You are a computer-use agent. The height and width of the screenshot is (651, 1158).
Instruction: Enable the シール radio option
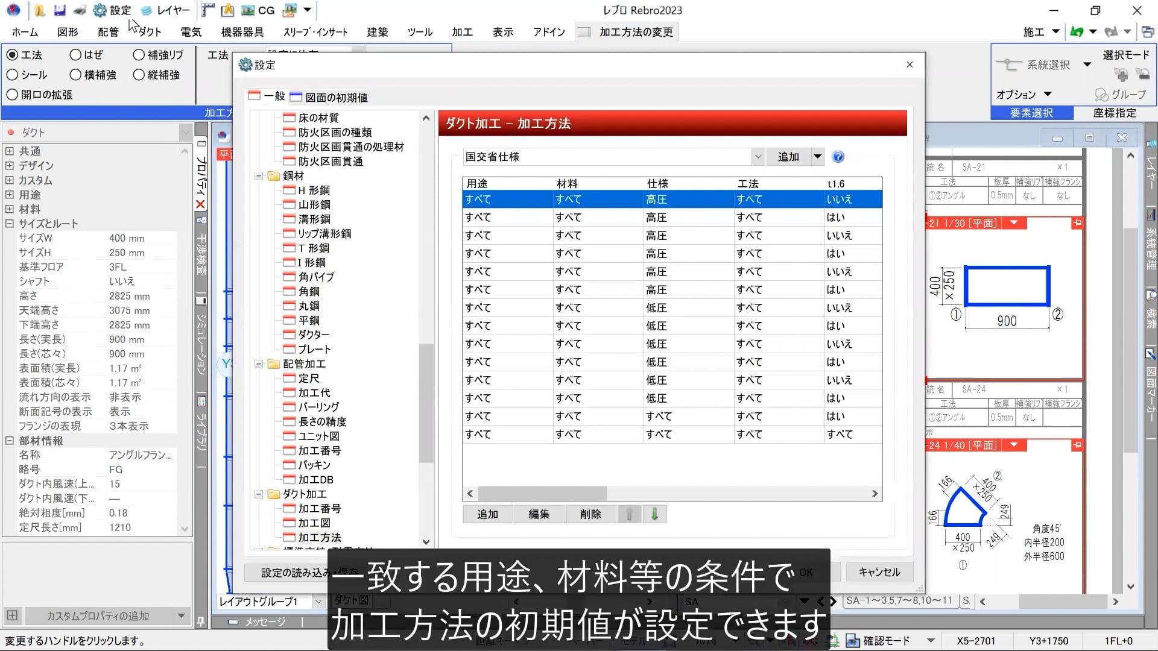[x=13, y=75]
